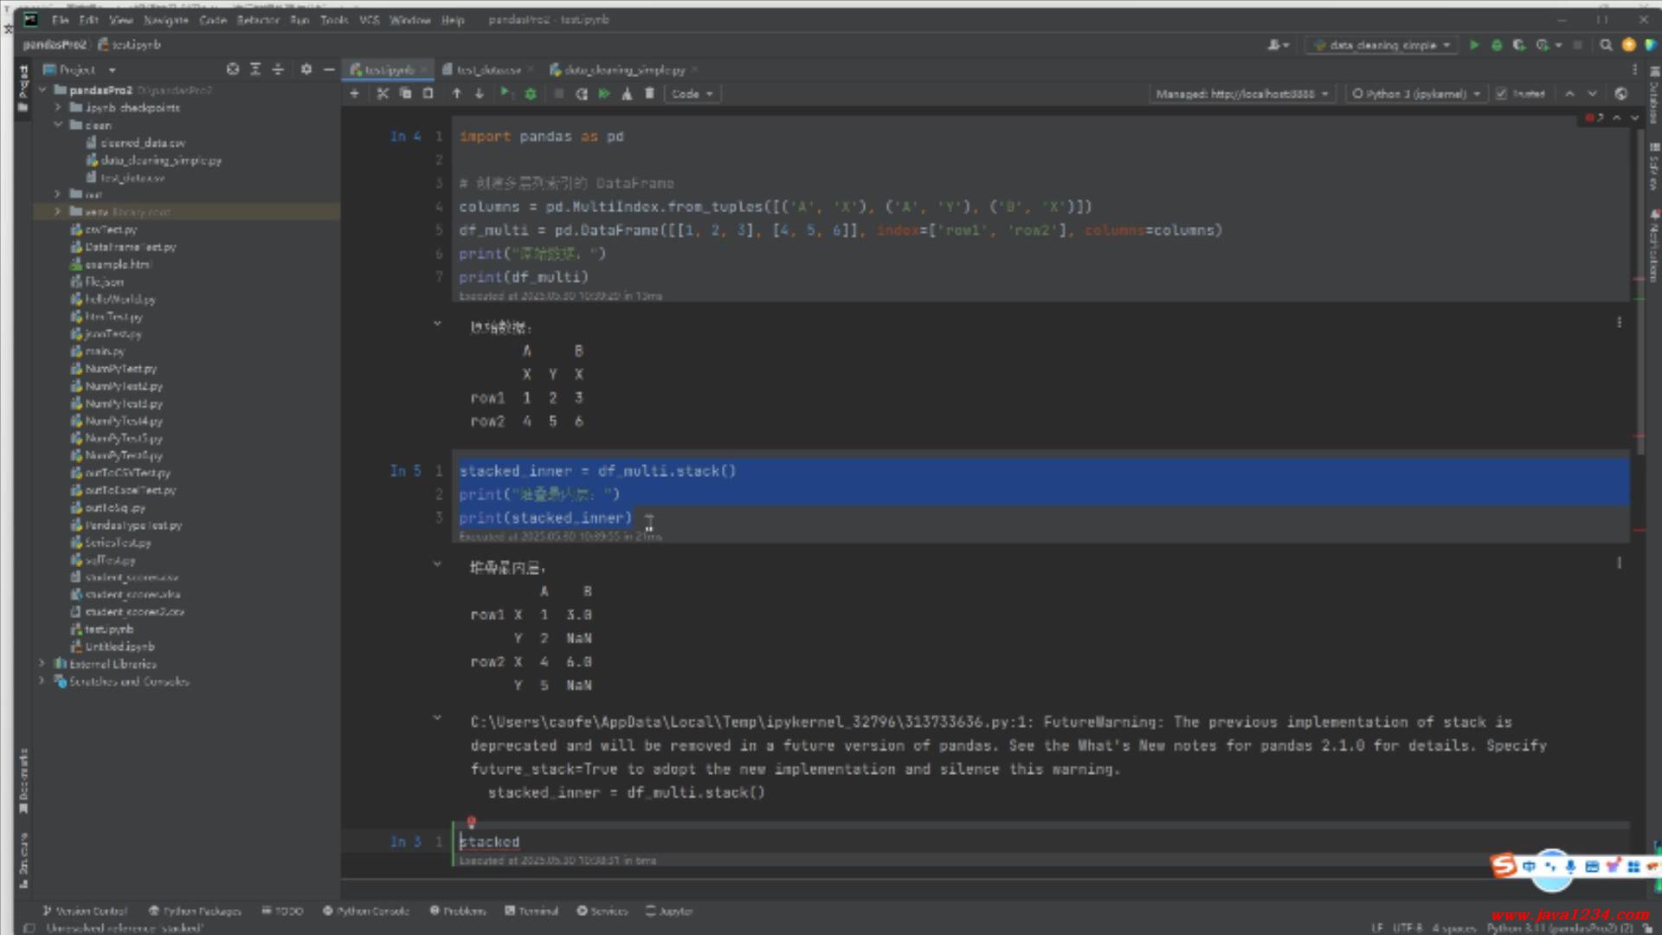Open the Terminal tool window
Viewport: 1662px width, 935px height.
(x=531, y=911)
